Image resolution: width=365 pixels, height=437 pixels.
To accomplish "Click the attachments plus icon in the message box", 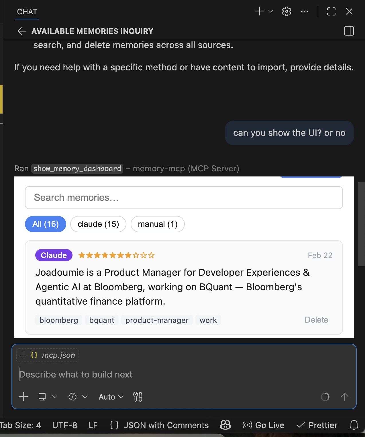I will click(23, 397).
